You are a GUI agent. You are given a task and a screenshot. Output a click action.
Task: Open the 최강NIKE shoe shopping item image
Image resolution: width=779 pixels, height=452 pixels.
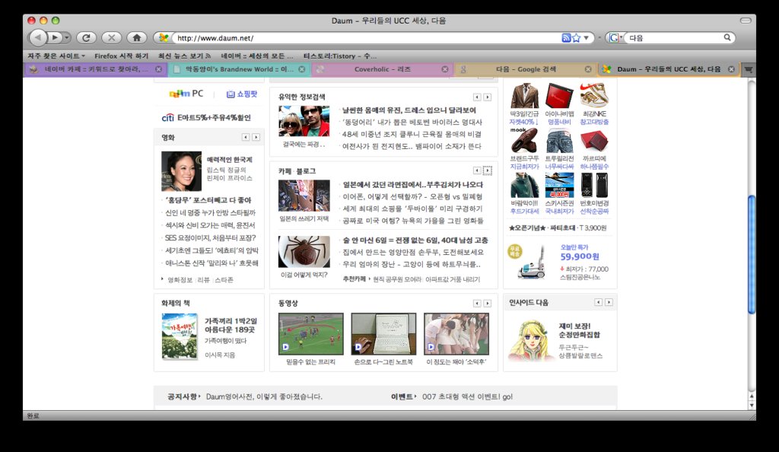tap(594, 96)
